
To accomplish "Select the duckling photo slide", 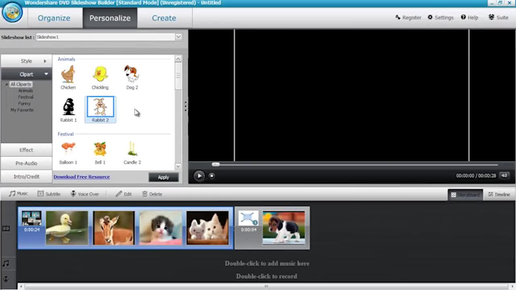I will [67, 228].
